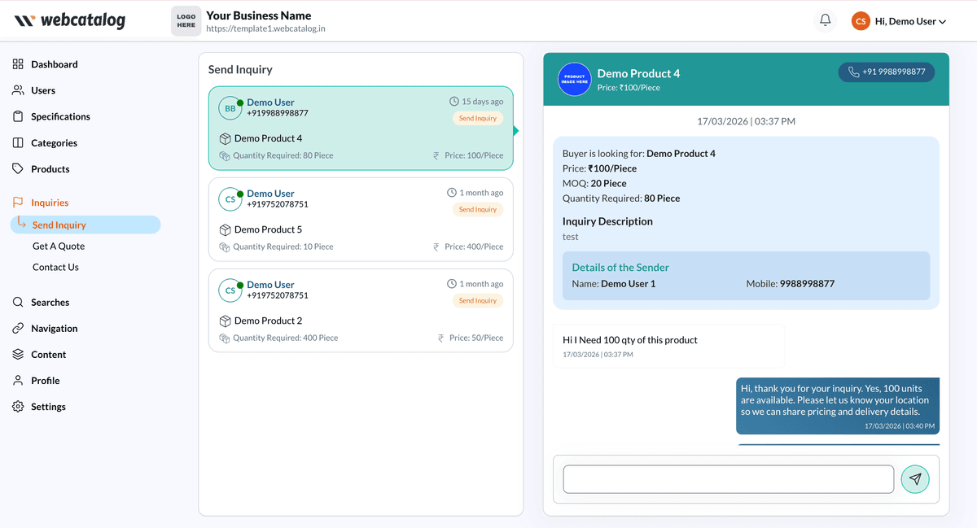This screenshot has width=977, height=528.
Task: Collapse the Inquiries menu section
Action: (x=49, y=203)
